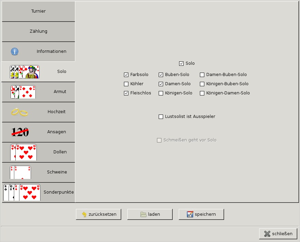Save rules with speichern button

201,214
